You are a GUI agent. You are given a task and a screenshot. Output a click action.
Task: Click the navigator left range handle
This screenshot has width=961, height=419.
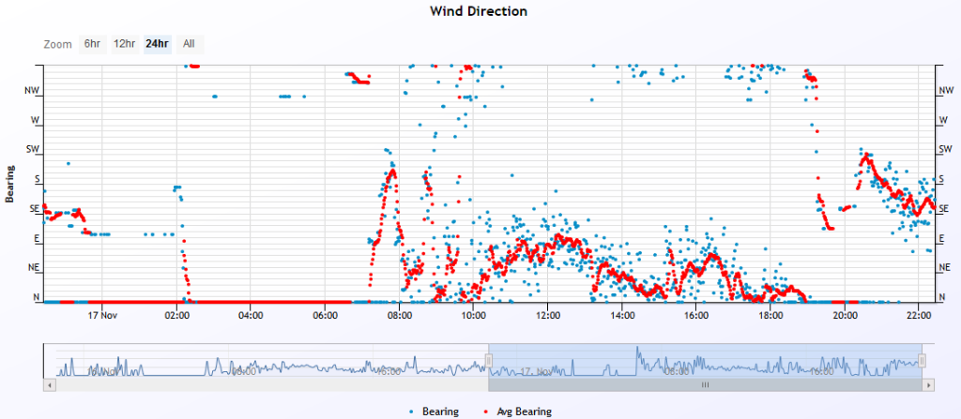[x=489, y=361]
